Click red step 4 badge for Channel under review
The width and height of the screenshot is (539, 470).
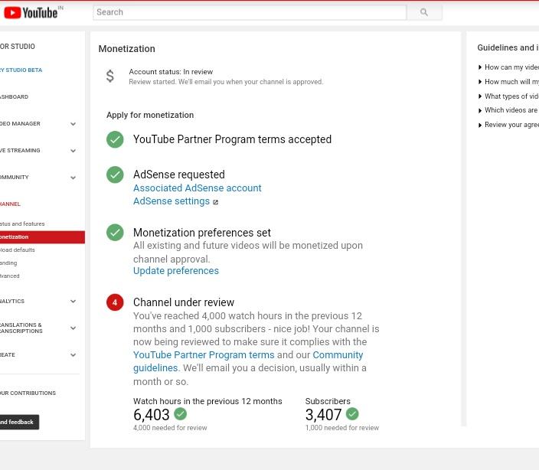point(115,302)
